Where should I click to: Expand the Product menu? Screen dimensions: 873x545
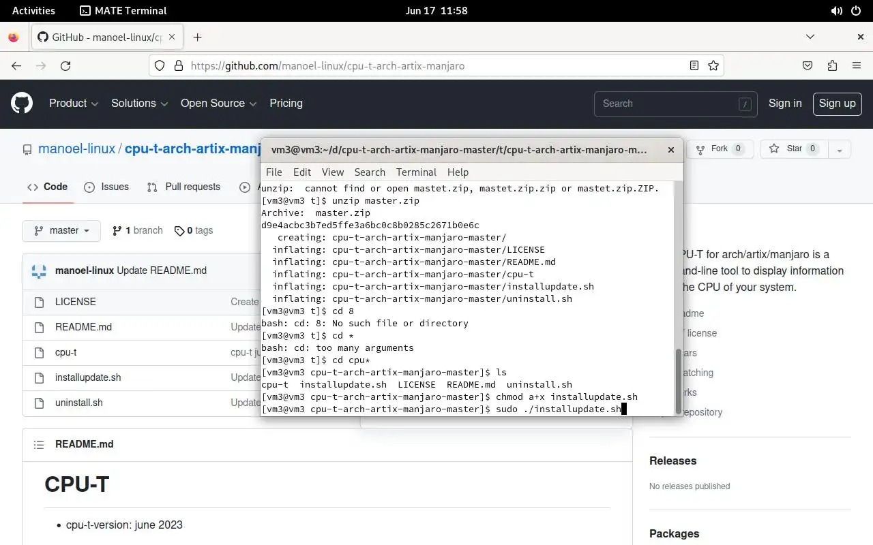74,104
